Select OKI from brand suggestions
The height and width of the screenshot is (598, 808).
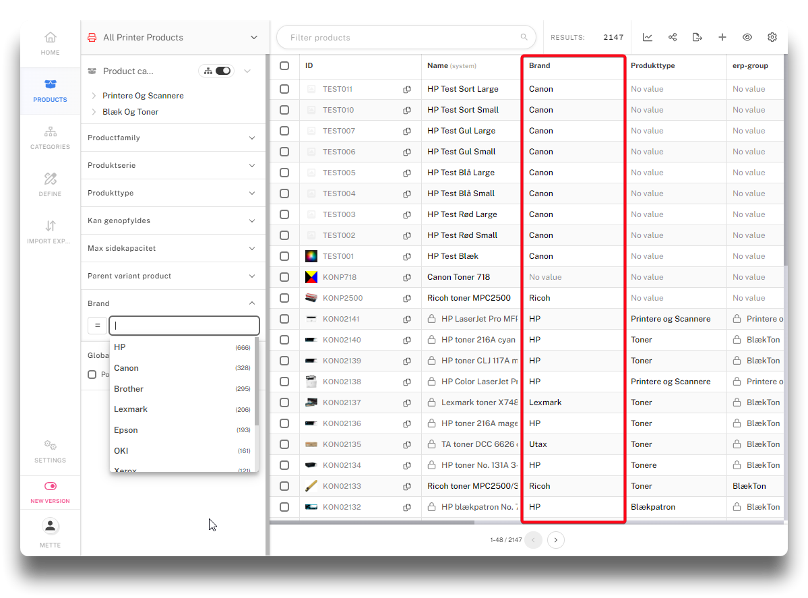point(182,450)
